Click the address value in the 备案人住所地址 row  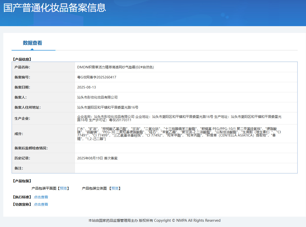[108, 107]
